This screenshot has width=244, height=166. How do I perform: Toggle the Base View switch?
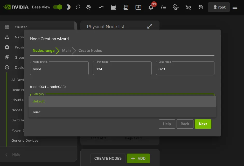pos(57,7)
